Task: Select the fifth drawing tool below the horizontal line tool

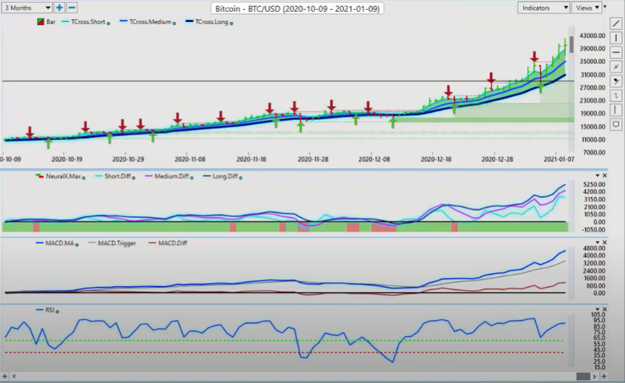Action: [x=616, y=81]
